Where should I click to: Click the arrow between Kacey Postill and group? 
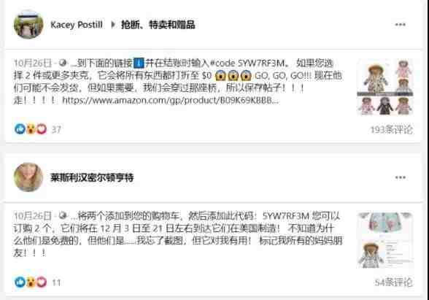[112, 25]
